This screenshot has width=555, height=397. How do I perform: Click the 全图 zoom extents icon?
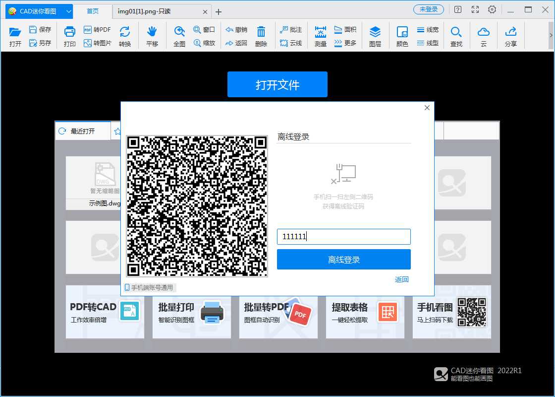(179, 37)
